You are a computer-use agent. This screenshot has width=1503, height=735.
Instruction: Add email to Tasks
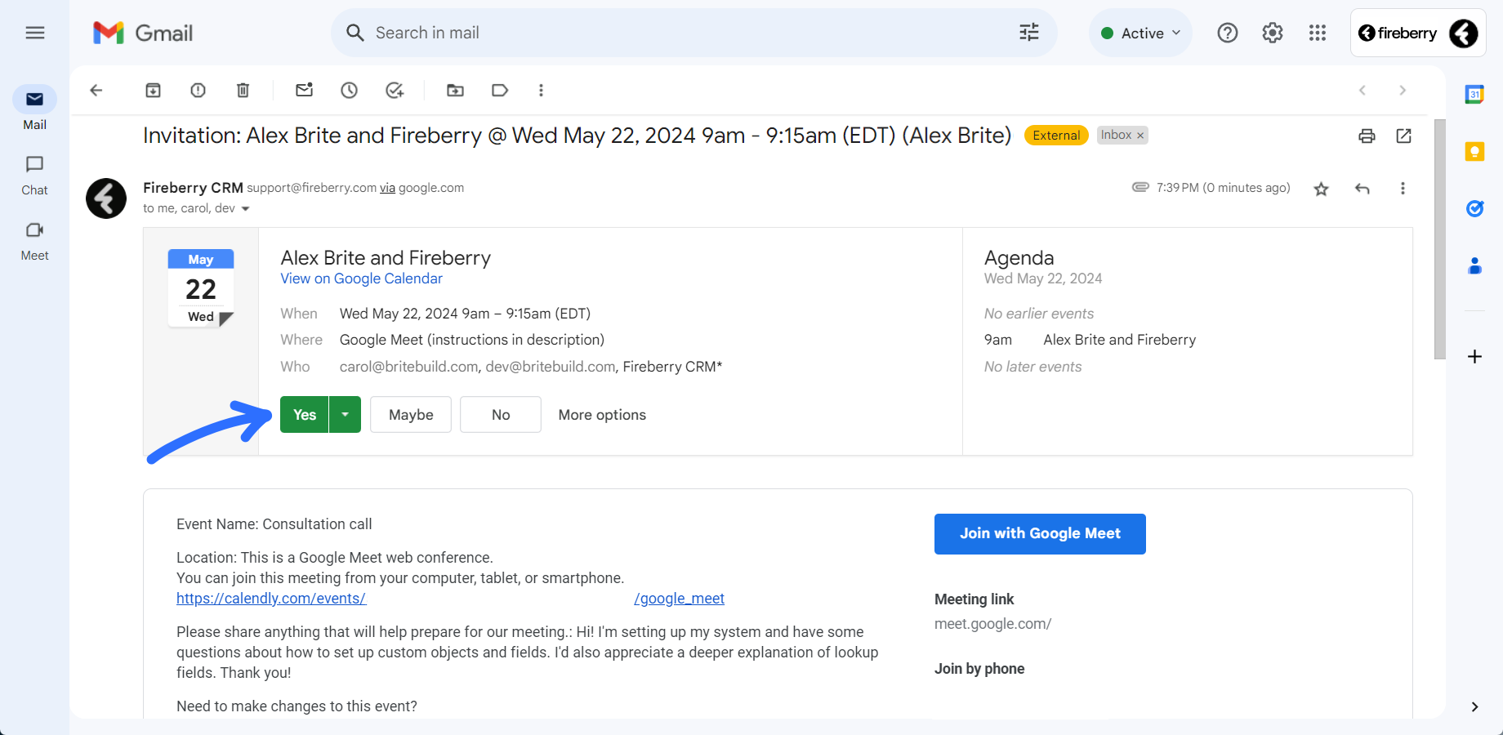(395, 91)
